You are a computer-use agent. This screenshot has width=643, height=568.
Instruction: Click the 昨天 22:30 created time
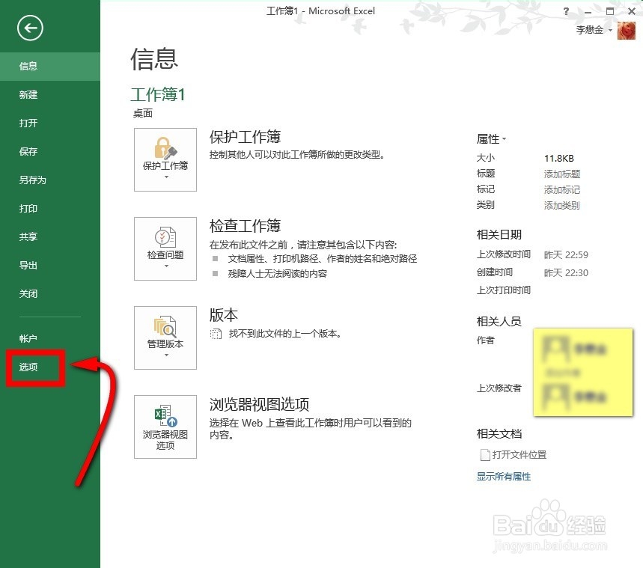click(x=566, y=272)
